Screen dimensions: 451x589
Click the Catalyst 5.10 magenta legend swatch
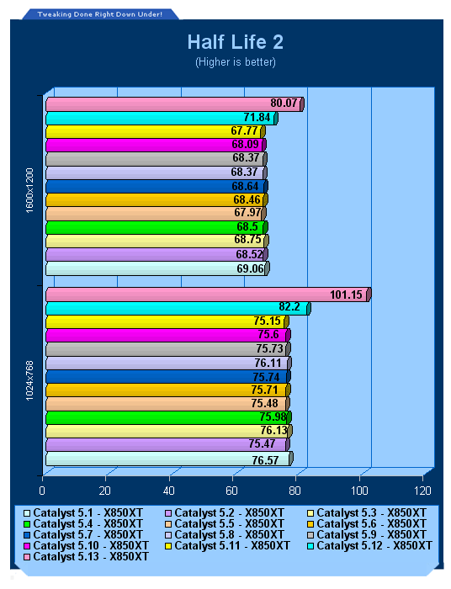(x=27, y=546)
